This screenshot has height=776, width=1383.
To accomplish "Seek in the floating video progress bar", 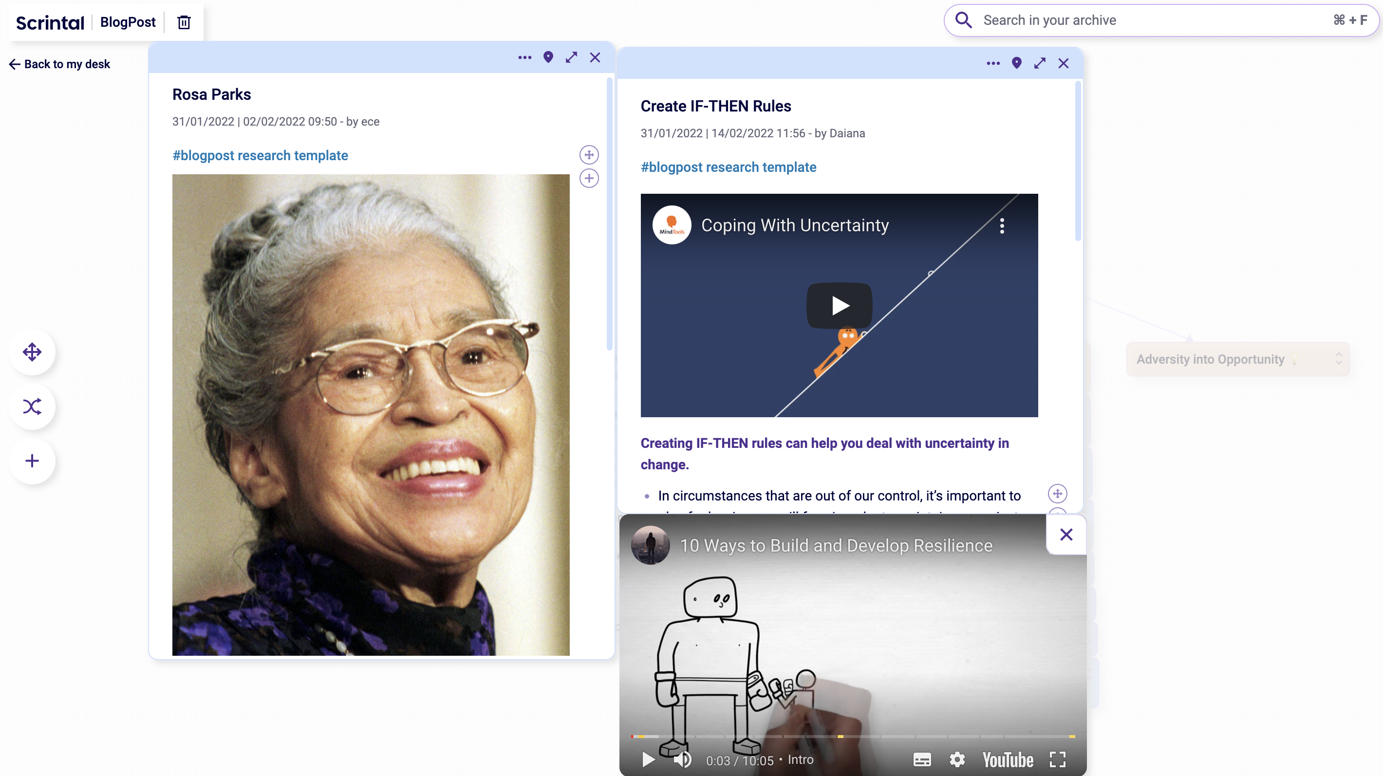I will pyautogui.click(x=853, y=736).
